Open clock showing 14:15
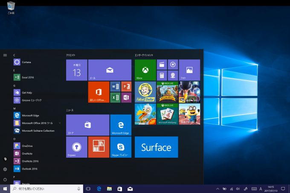The image size is (290, 193). 271,189
